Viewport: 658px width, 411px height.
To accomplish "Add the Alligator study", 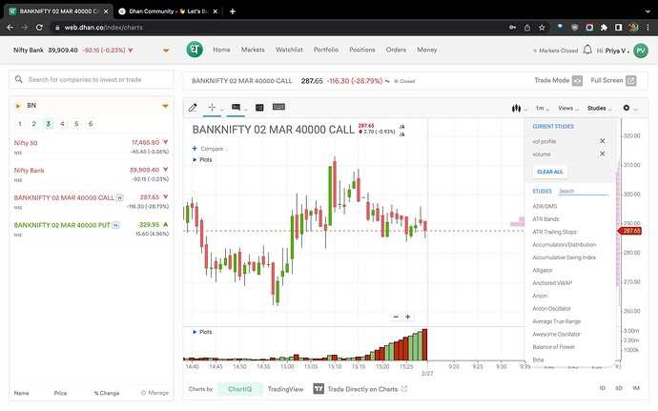I will click(x=543, y=271).
